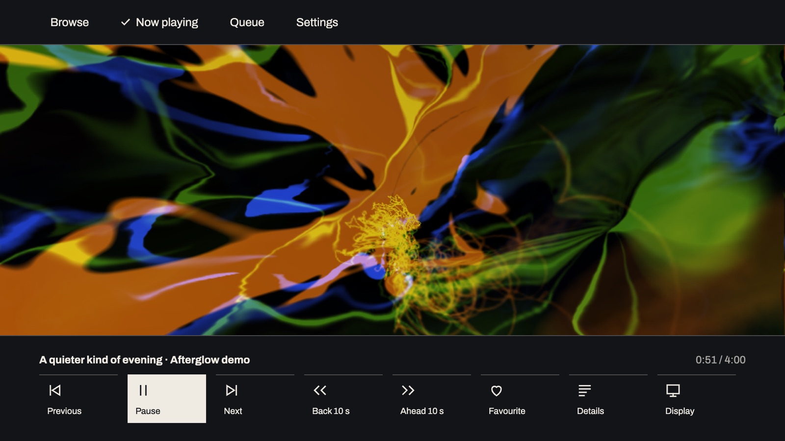Open the Settings tab

click(x=317, y=22)
